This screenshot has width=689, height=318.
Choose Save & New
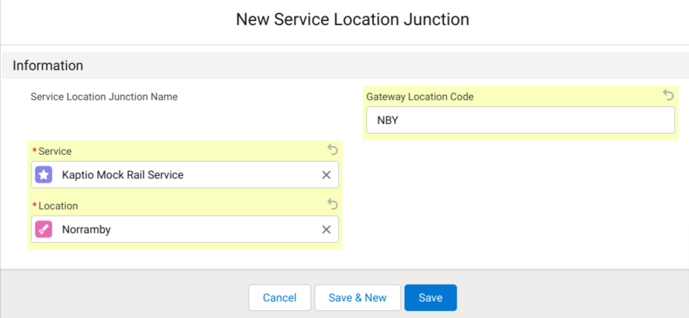(x=357, y=298)
